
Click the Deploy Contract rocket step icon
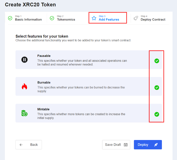click(x=136, y=18)
